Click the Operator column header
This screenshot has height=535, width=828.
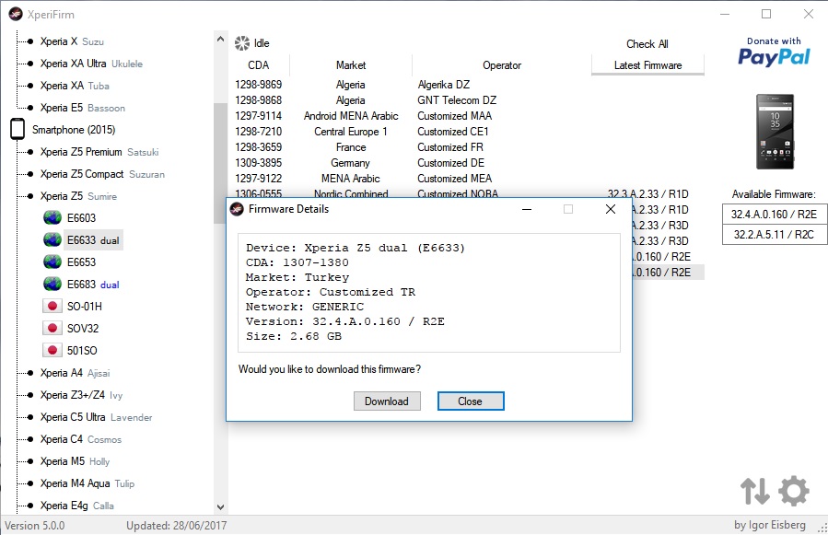(x=502, y=65)
